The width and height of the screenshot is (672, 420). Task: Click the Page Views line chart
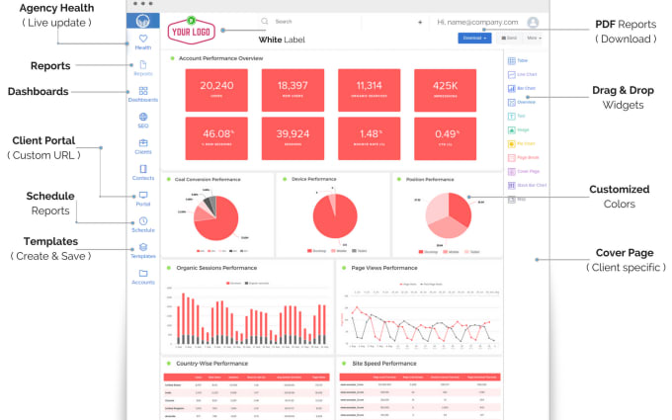[420, 318]
